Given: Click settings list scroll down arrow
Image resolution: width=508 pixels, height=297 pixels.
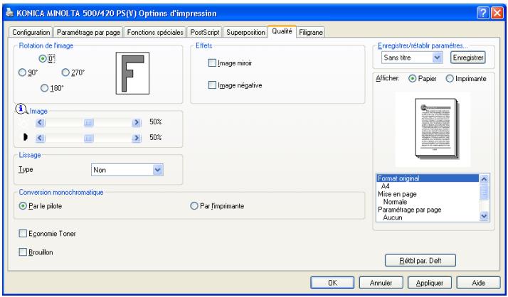Looking at the screenshot, I should tap(484, 216).
